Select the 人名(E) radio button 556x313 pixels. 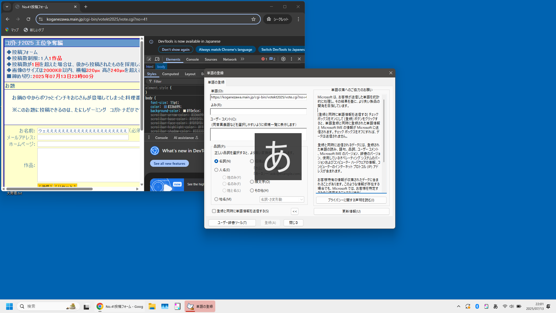coord(216,170)
